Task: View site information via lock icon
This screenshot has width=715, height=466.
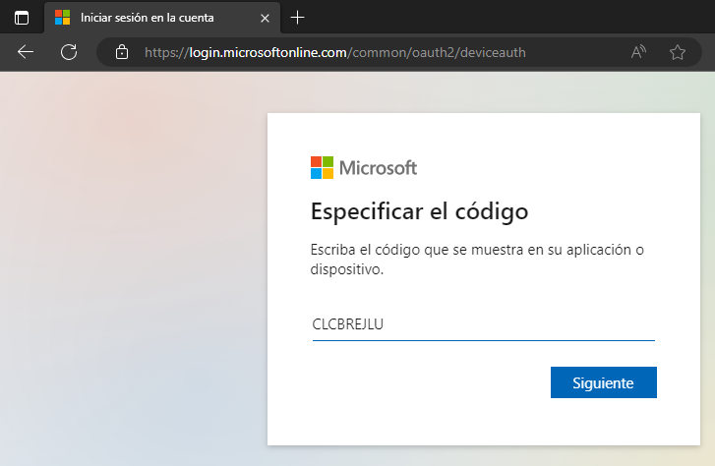Action: click(122, 52)
